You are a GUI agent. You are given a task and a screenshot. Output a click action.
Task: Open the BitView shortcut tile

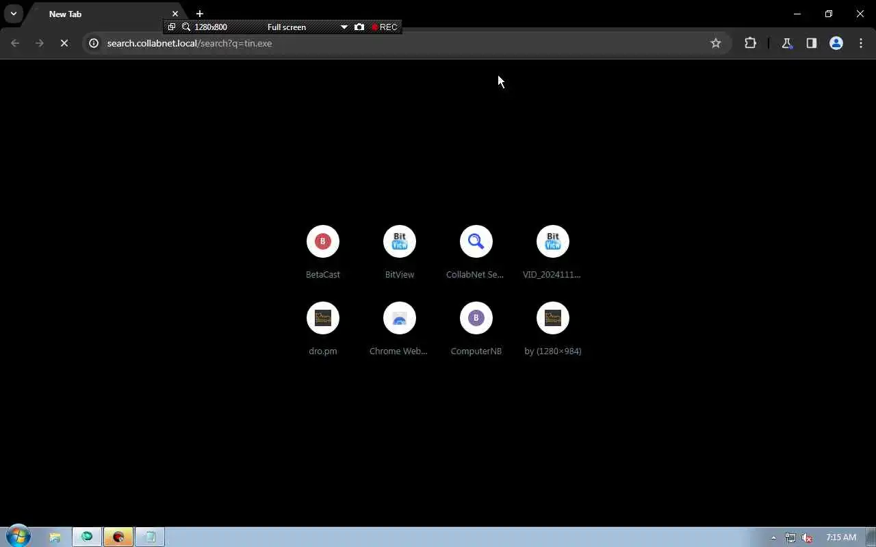pos(399,252)
